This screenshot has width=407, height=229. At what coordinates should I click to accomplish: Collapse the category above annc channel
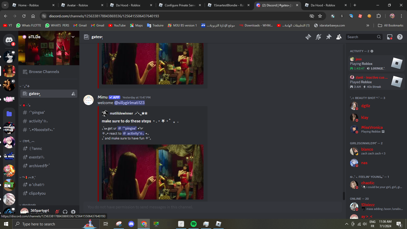tap(27, 141)
